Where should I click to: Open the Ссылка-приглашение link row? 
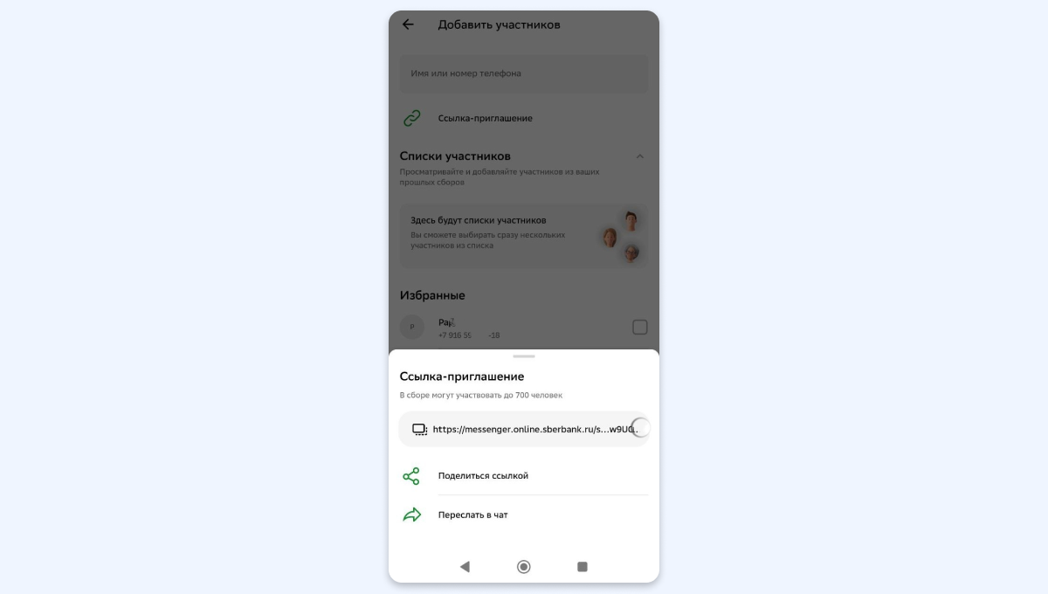point(524,118)
